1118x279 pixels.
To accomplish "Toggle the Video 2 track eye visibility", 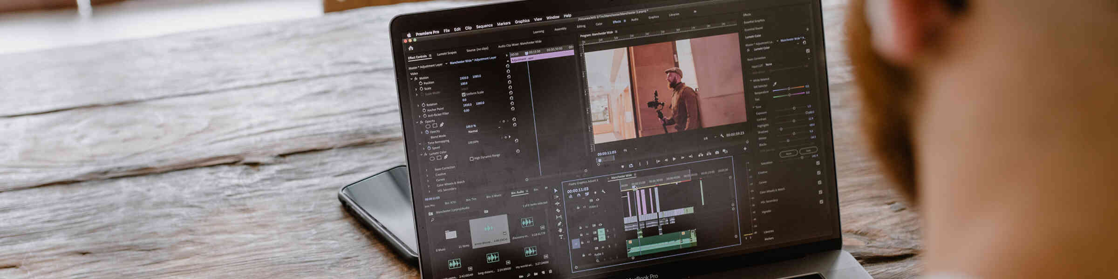I will (598, 200).
